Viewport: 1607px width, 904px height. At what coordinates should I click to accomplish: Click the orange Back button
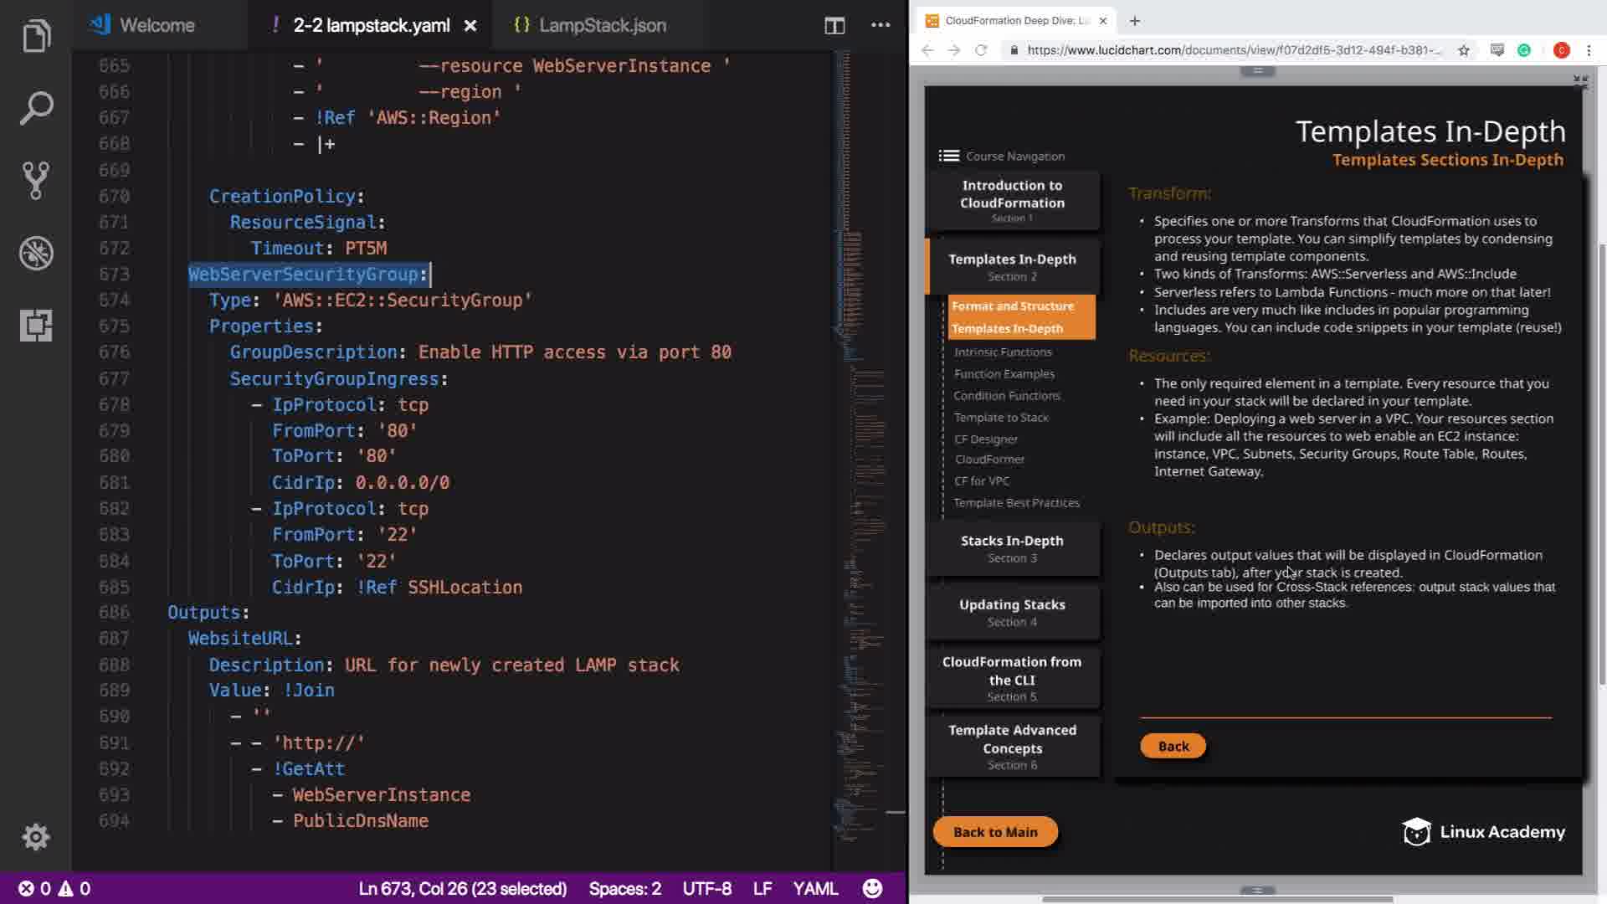1173,746
